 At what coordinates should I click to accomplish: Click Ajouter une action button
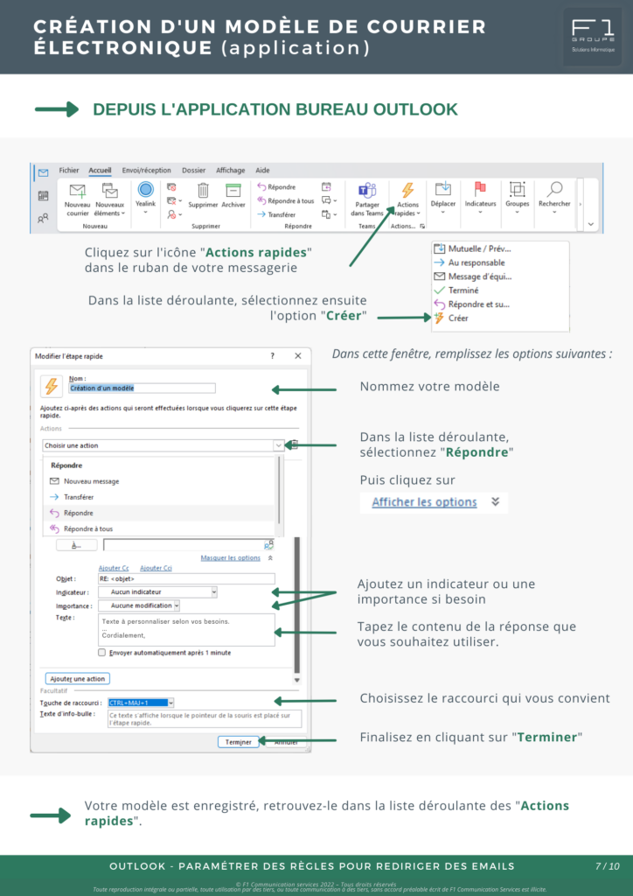78,679
